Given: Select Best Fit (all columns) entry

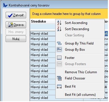Looking at the screenshot, I should pos(80,94).
